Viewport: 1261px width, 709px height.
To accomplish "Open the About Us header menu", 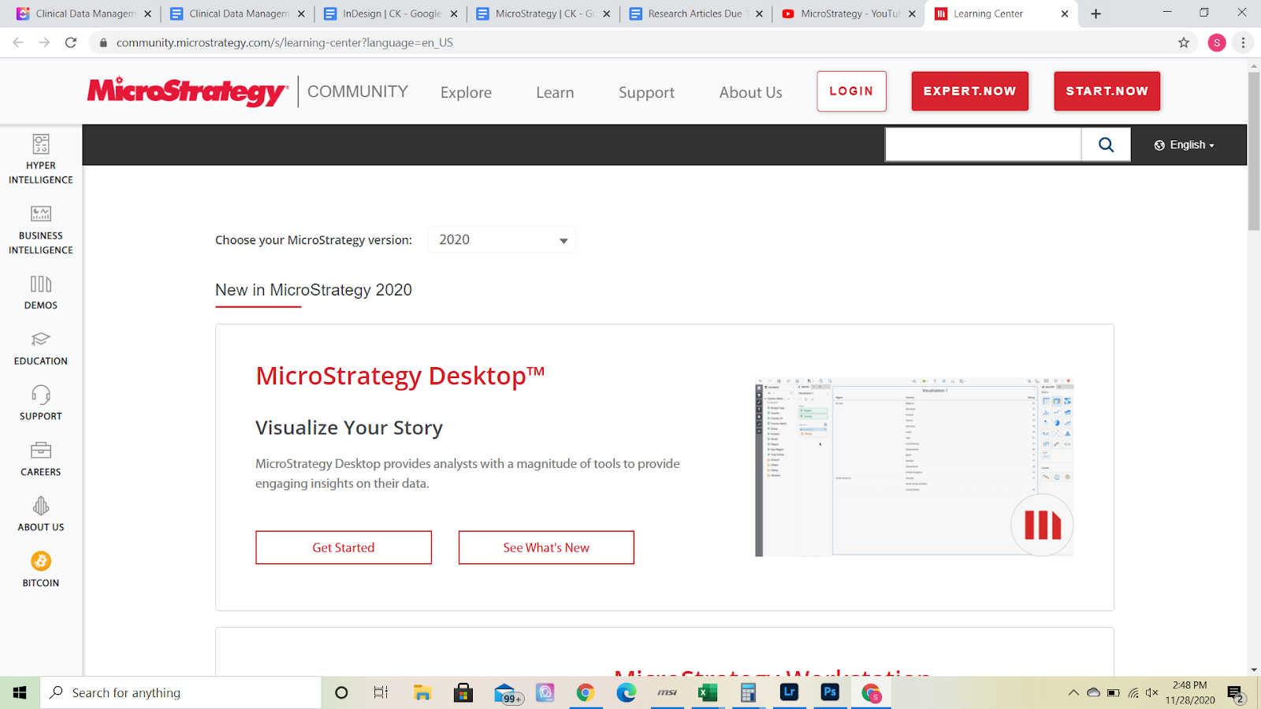I will (750, 92).
